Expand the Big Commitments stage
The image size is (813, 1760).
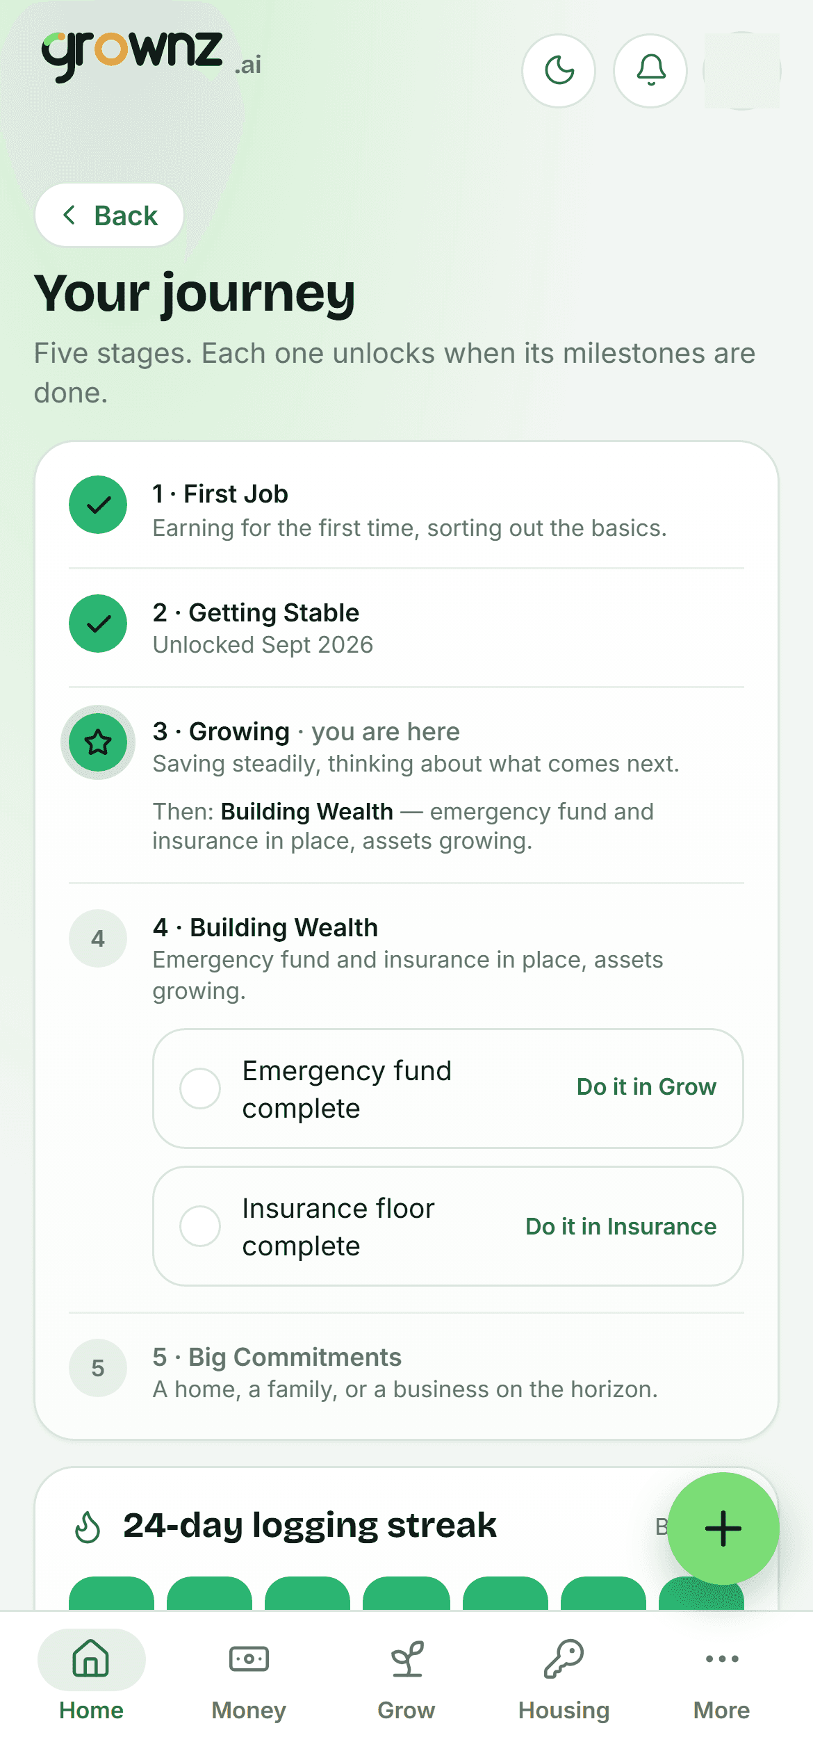point(406,1372)
